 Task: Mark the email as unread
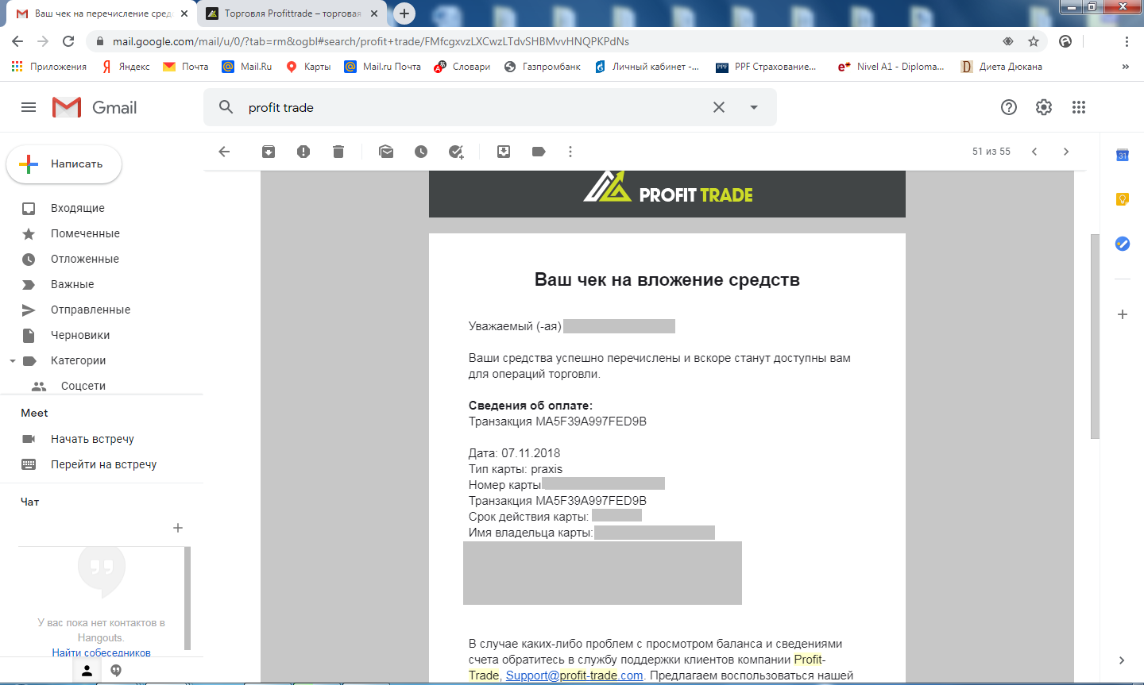coord(386,152)
